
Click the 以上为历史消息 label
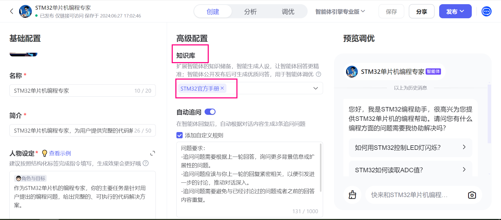click(x=410, y=88)
